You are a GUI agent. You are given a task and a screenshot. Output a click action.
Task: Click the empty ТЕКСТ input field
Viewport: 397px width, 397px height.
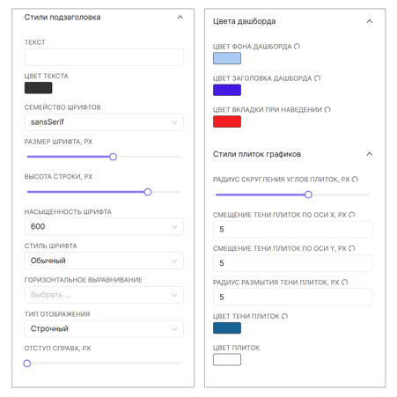(x=104, y=57)
